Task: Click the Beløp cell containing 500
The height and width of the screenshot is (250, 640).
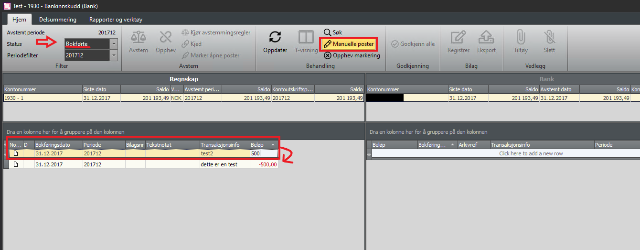Action: [264, 153]
